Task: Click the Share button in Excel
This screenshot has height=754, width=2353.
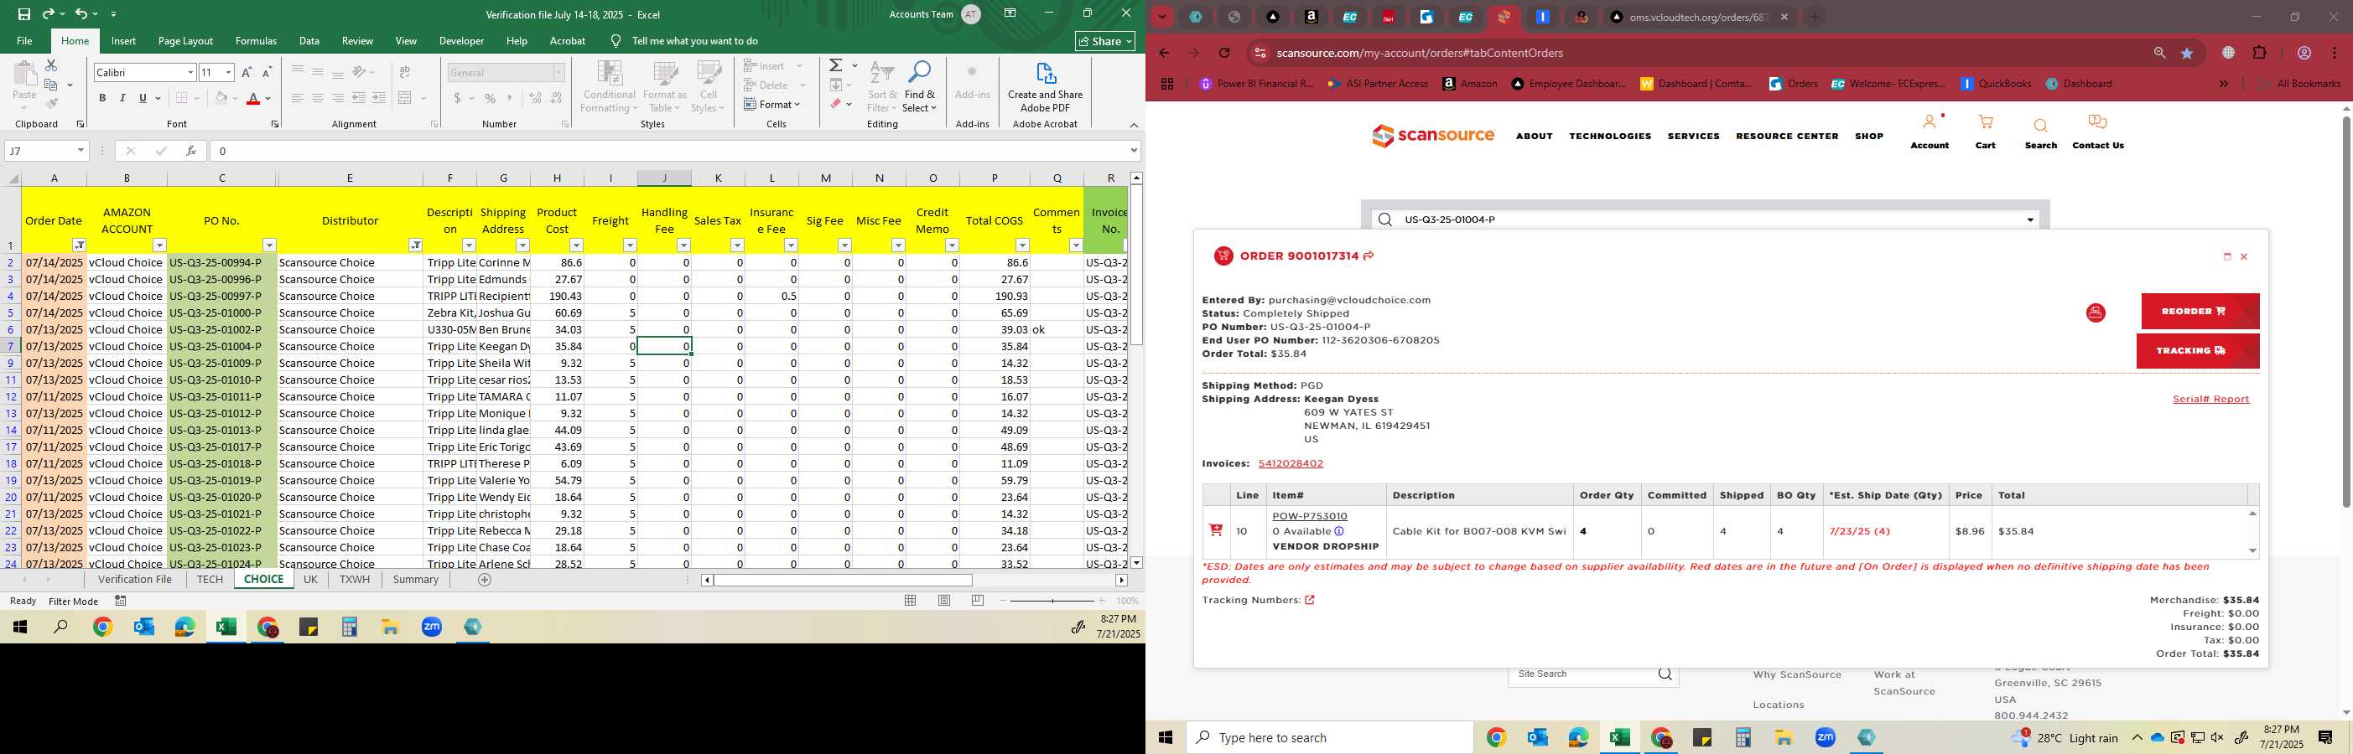Action: click(1105, 41)
